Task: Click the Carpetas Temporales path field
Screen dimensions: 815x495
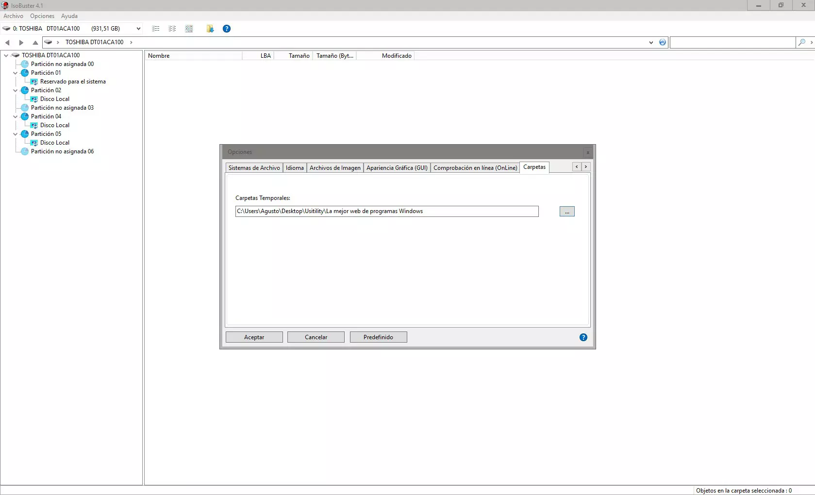Action: [x=386, y=212]
